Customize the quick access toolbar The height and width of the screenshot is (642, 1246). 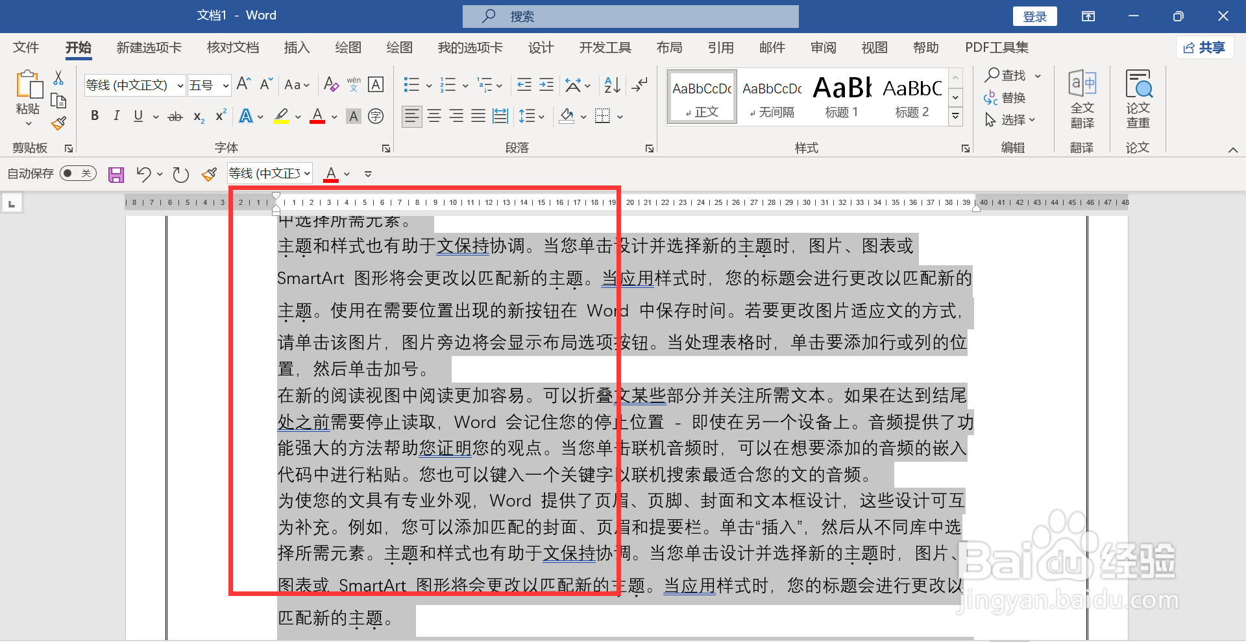click(x=368, y=174)
